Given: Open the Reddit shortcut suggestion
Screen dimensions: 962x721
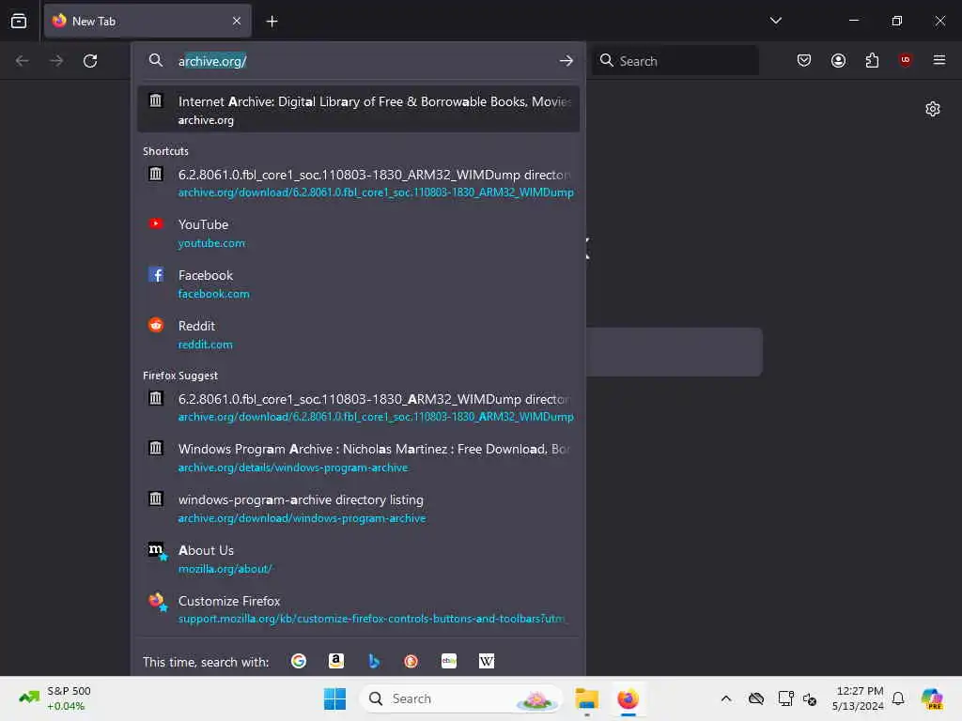Looking at the screenshot, I should [358, 334].
